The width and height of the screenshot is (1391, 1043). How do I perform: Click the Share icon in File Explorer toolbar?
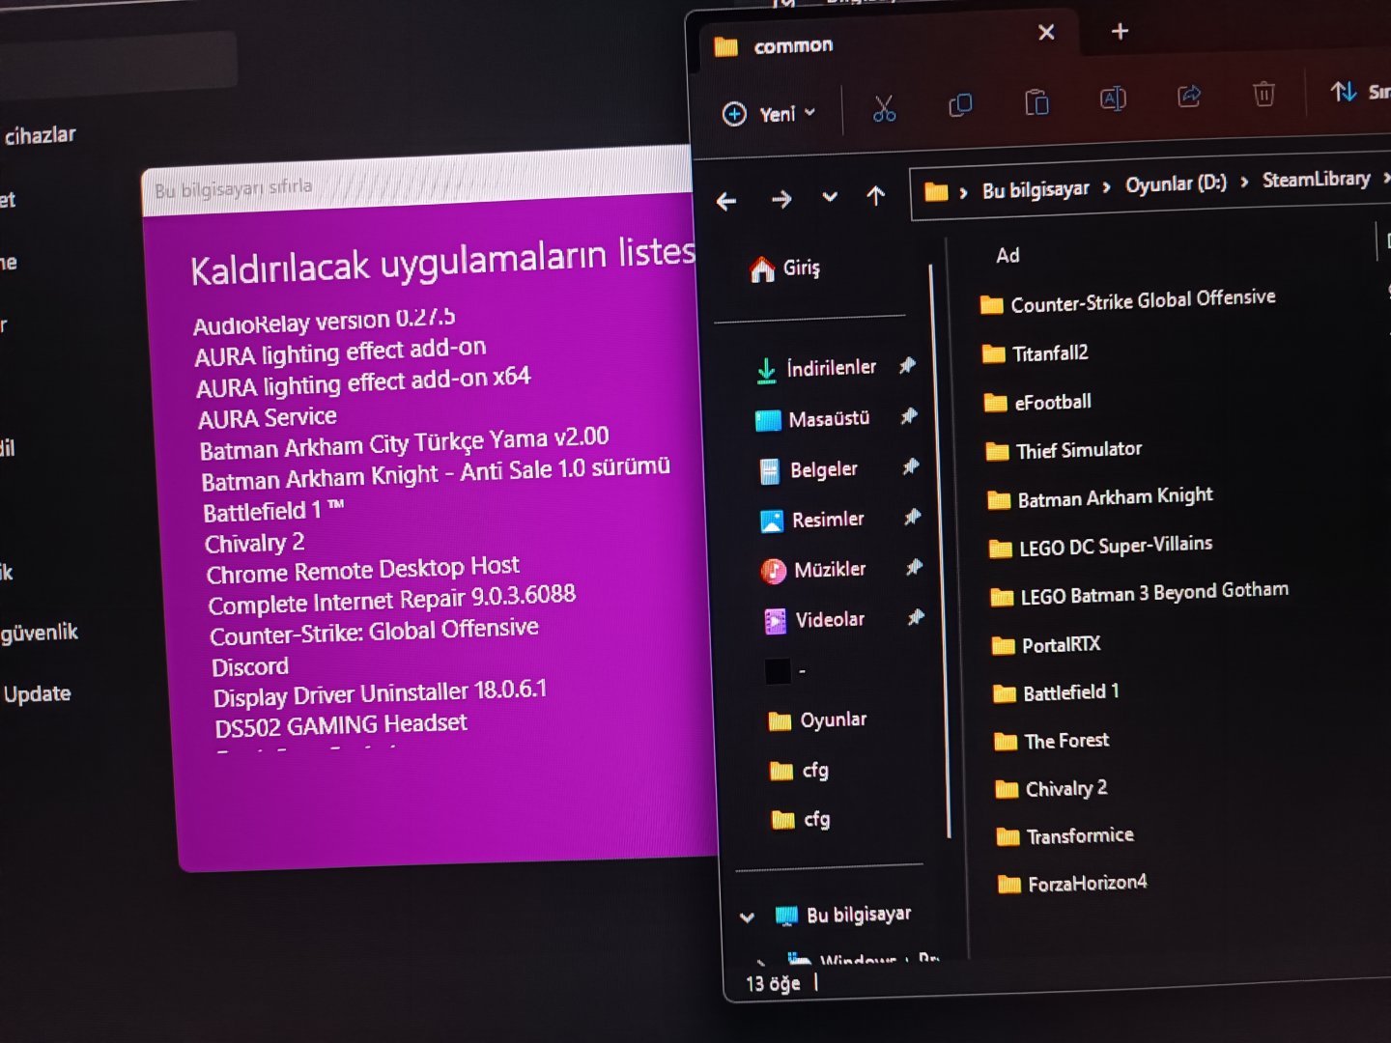click(x=1189, y=95)
